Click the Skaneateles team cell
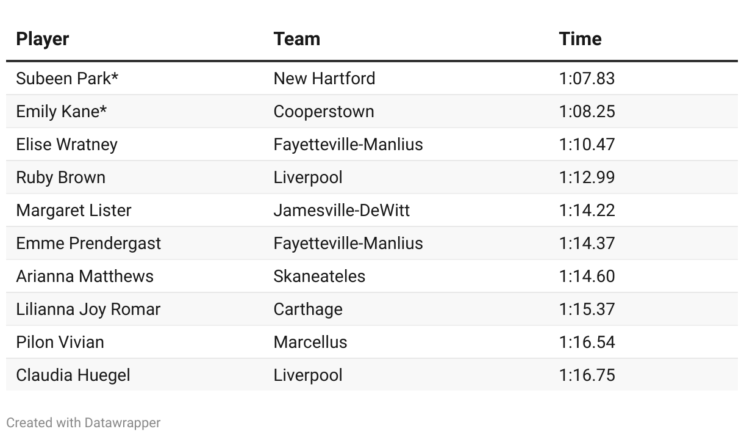The height and width of the screenshot is (437, 744). (320, 276)
